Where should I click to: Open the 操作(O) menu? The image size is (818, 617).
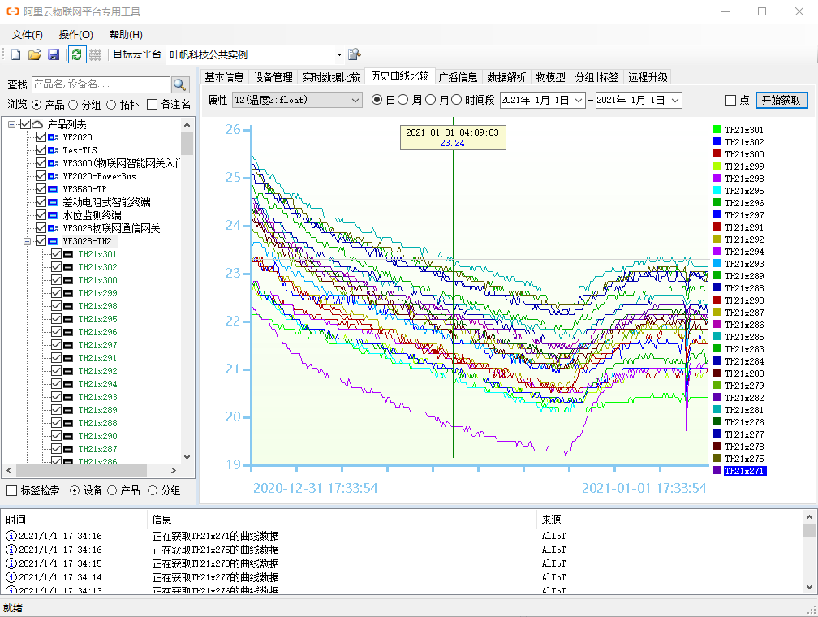click(x=75, y=34)
